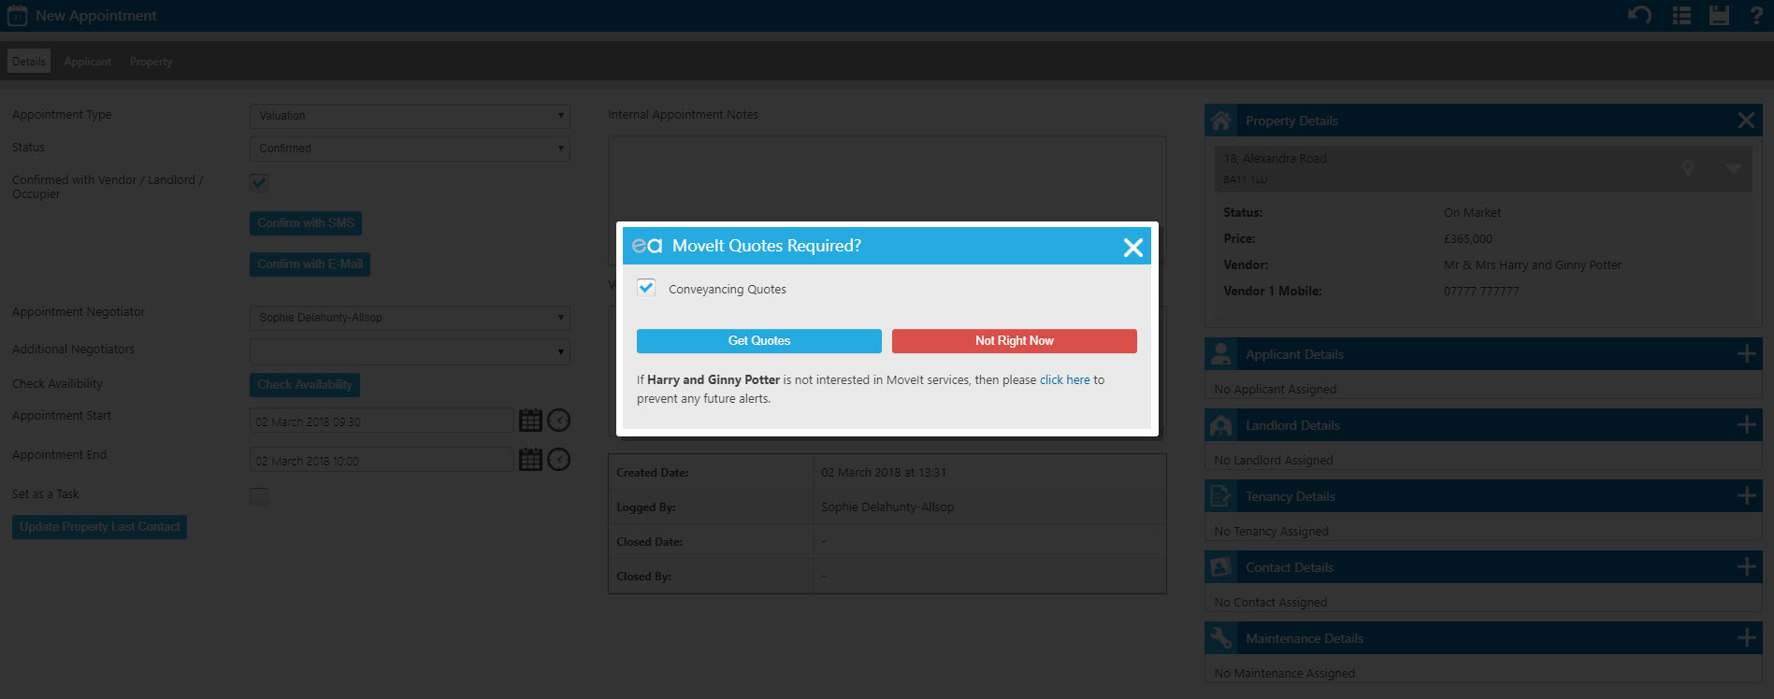
Task: Close the MoveIt Quotes Required dialog
Action: [x=1132, y=248]
